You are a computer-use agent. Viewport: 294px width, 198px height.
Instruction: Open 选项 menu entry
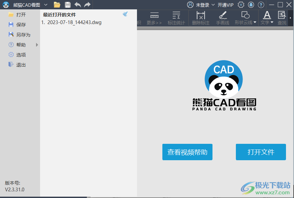coord(20,55)
